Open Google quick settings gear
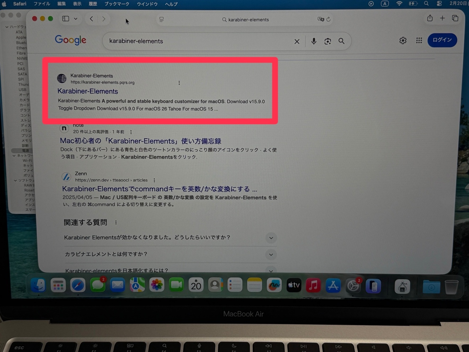Image resolution: width=469 pixels, height=352 pixels. coord(403,40)
